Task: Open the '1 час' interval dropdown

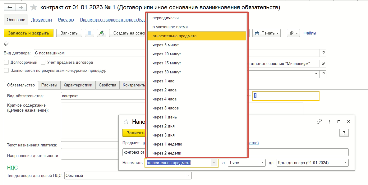Action: click(x=262, y=163)
